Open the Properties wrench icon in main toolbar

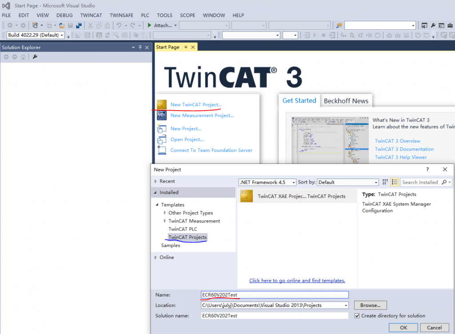click(433, 25)
